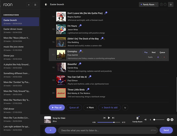The width and height of the screenshot is (177, 136).
Task: Click the warning triangle next to Dock of the Bay
Action: (x=104, y=39)
